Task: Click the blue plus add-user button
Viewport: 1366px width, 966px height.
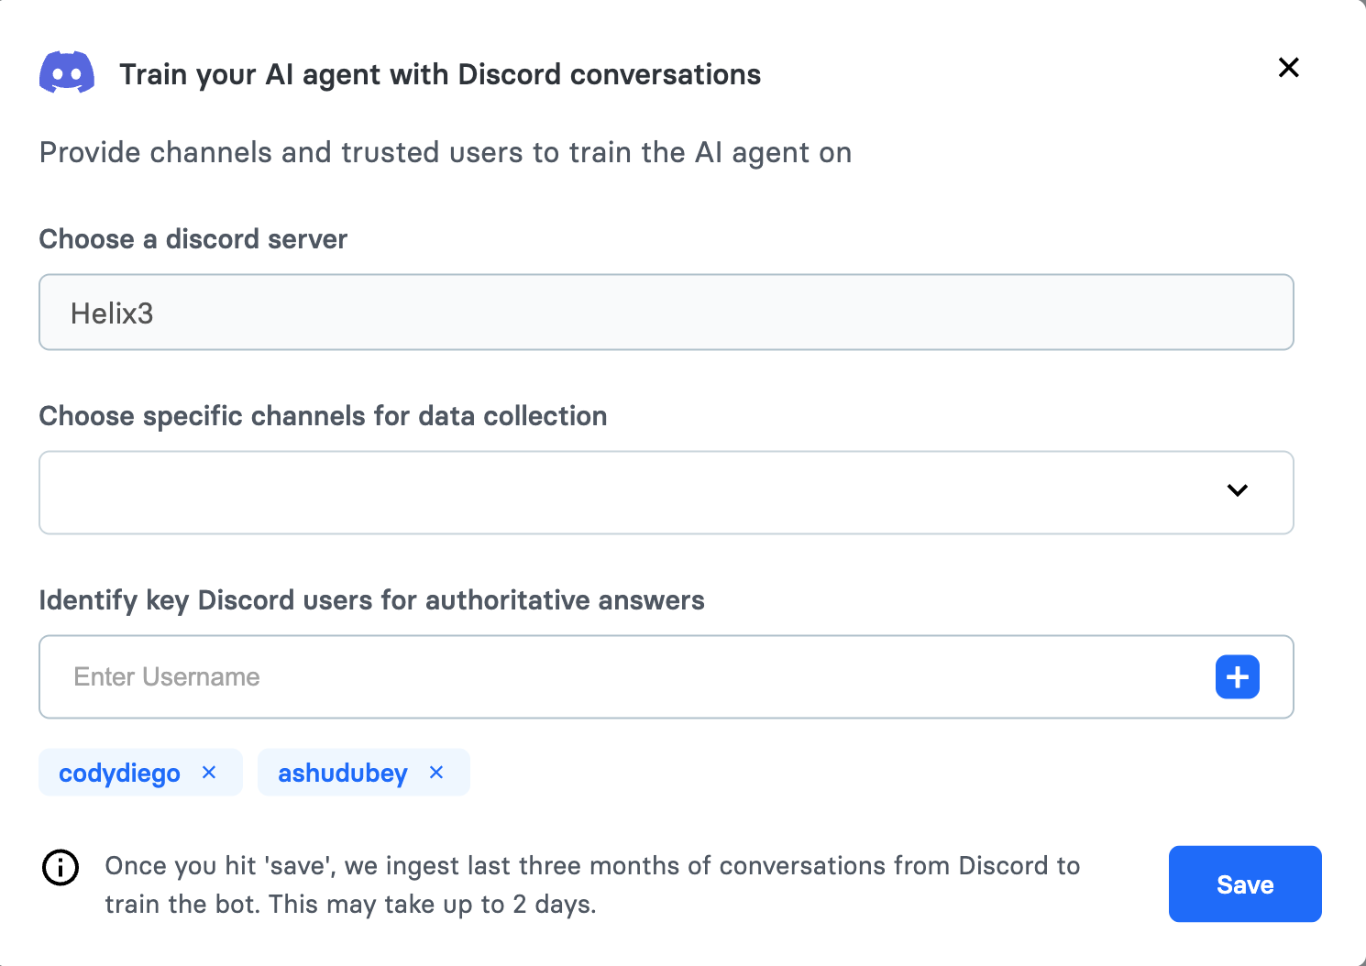Action: 1237,677
